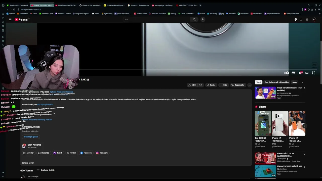The height and width of the screenshot is (181, 322).
Task: Open options for TEKNOFEST 2025 BİRİNCİLİK video
Action: point(304,167)
